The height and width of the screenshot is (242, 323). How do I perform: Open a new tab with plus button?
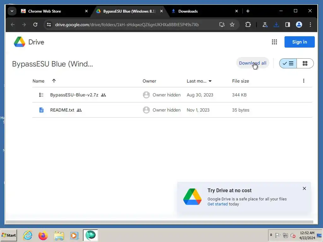point(248,11)
